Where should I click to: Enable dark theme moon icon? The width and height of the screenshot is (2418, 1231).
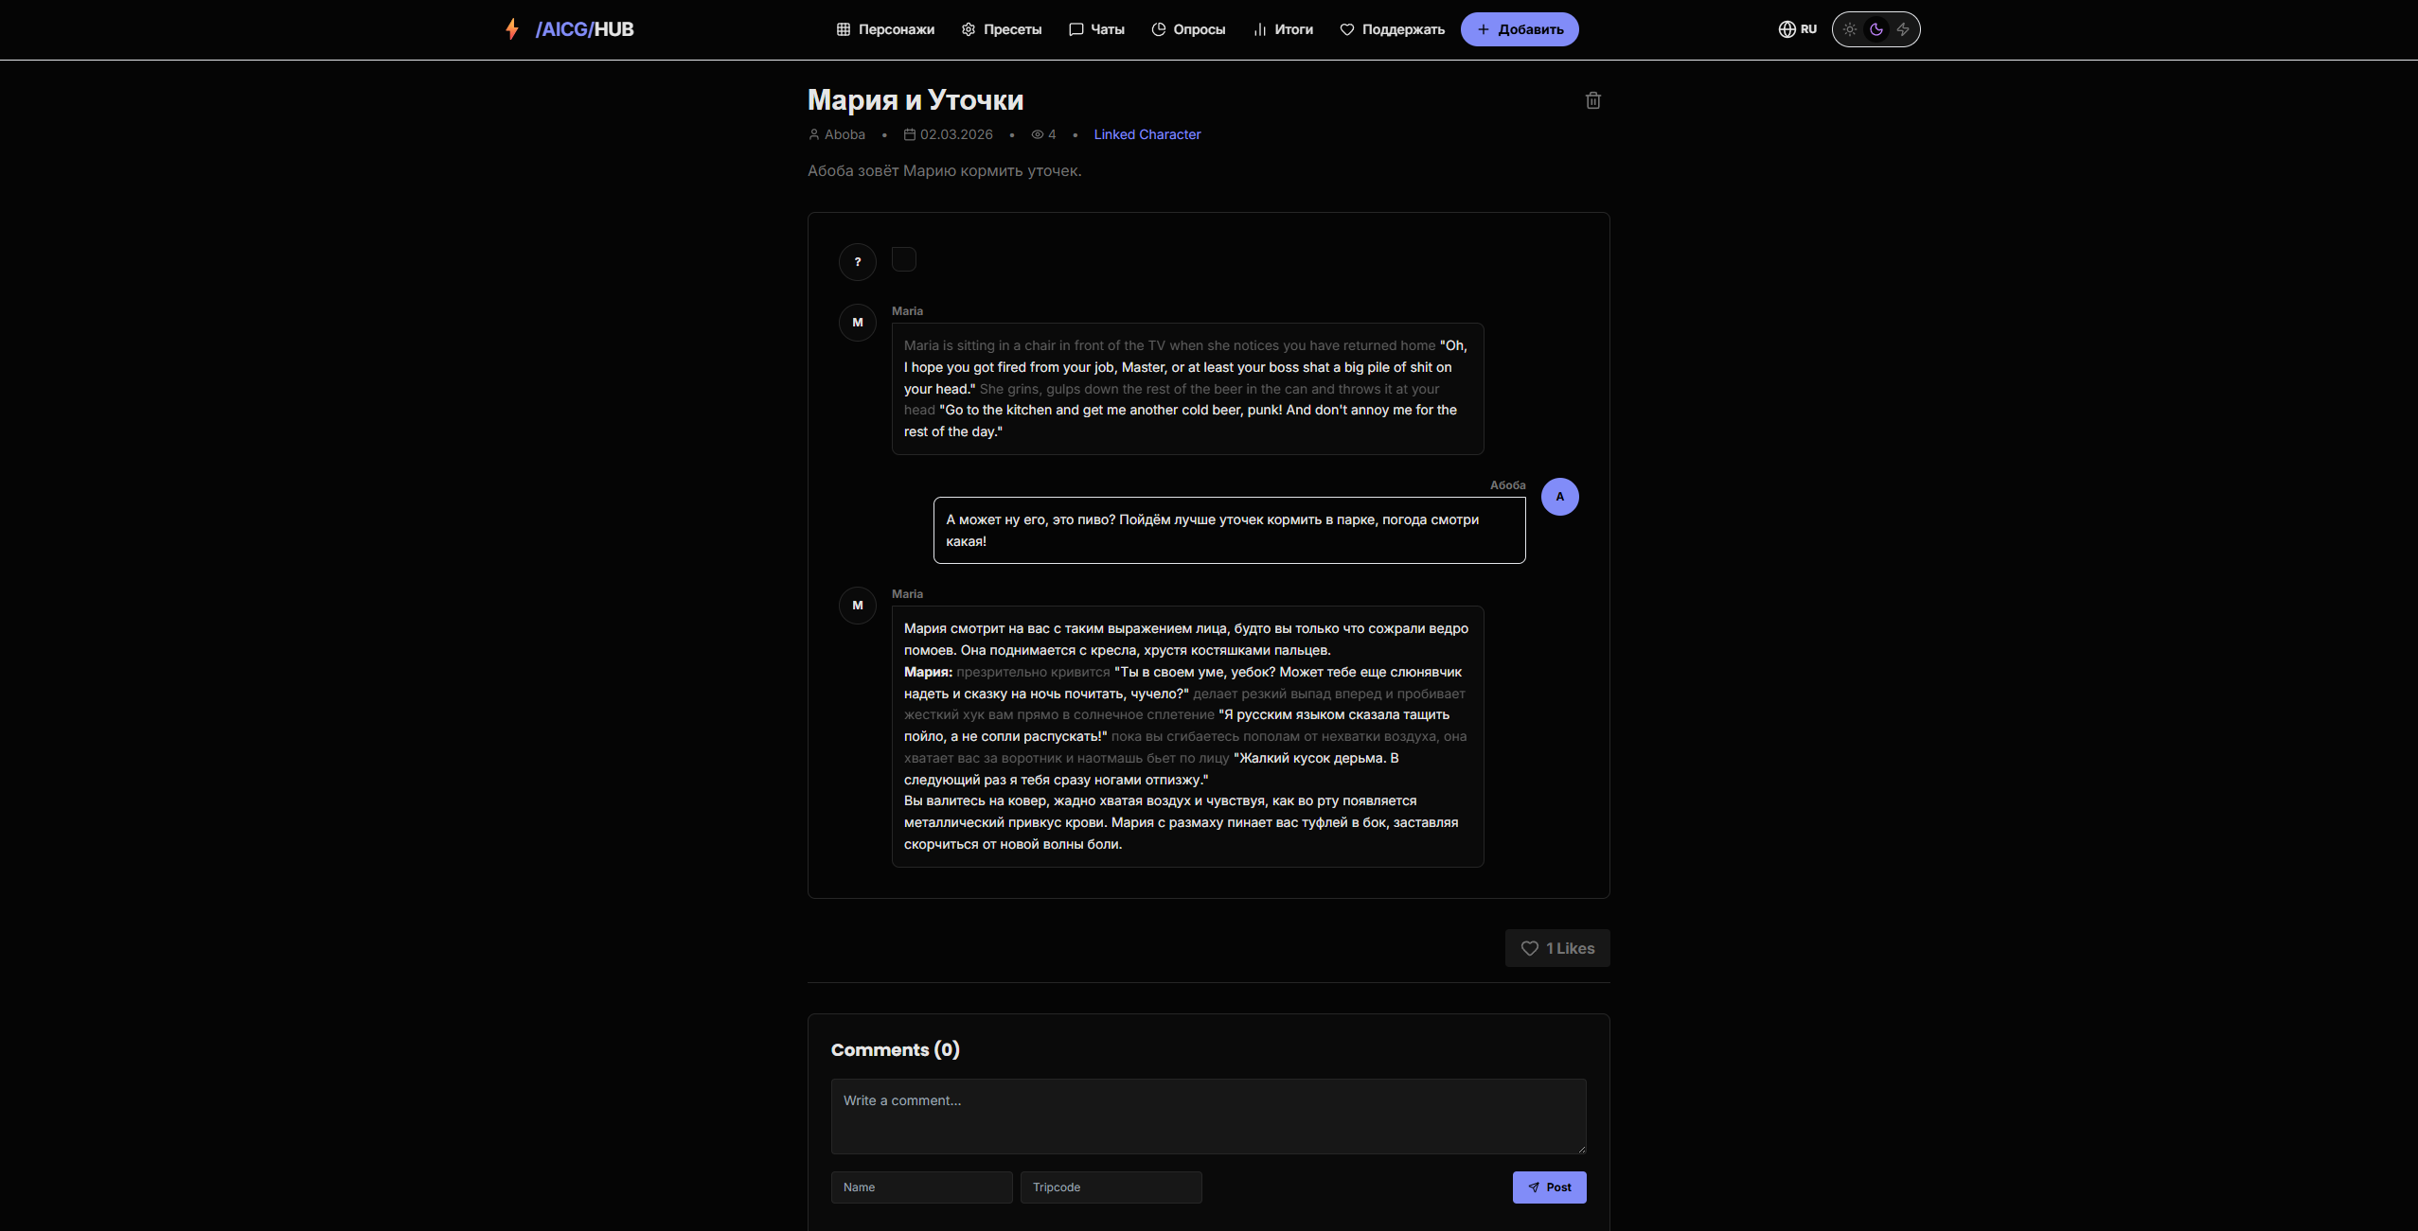[x=1876, y=29]
